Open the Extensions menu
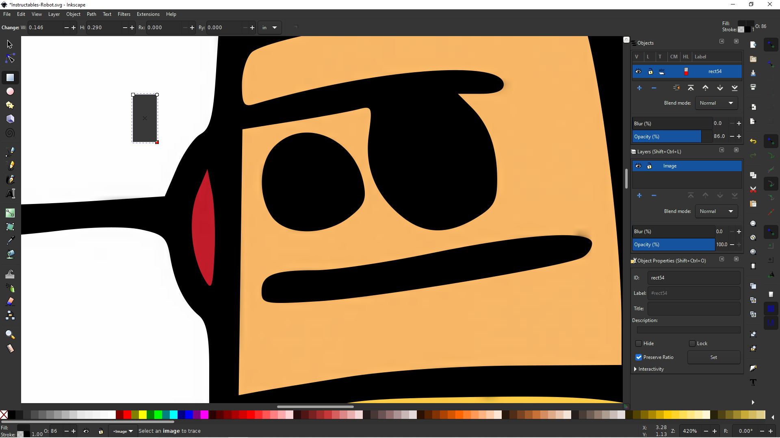Image resolution: width=780 pixels, height=438 pixels. (148, 14)
